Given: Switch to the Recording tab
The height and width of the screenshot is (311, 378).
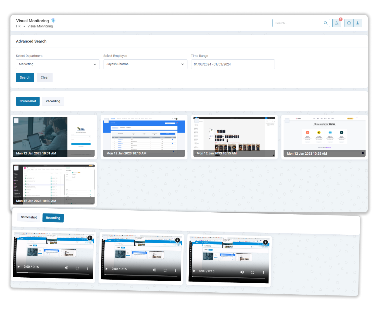Looking at the screenshot, I should point(53,101).
